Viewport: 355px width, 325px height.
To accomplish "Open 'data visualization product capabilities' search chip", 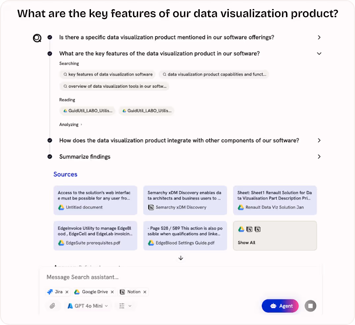I will pyautogui.click(x=214, y=74).
